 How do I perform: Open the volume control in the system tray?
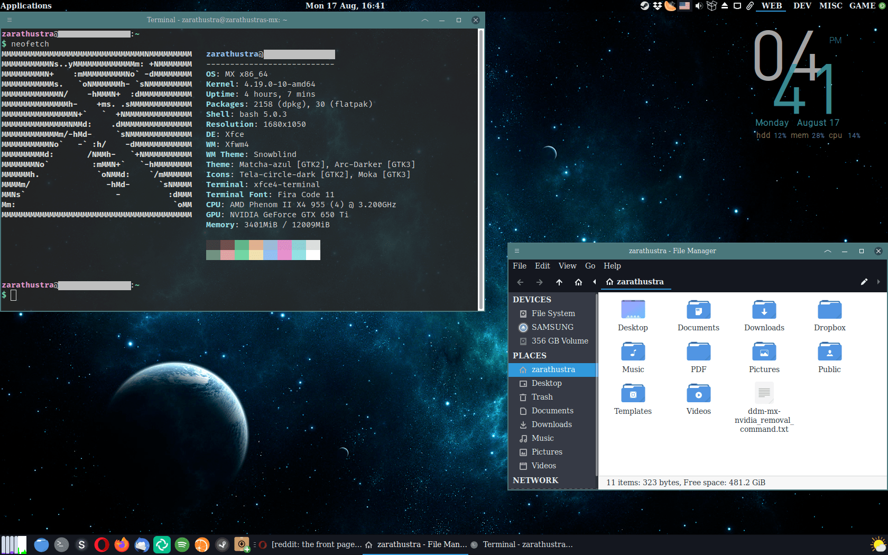tap(699, 6)
